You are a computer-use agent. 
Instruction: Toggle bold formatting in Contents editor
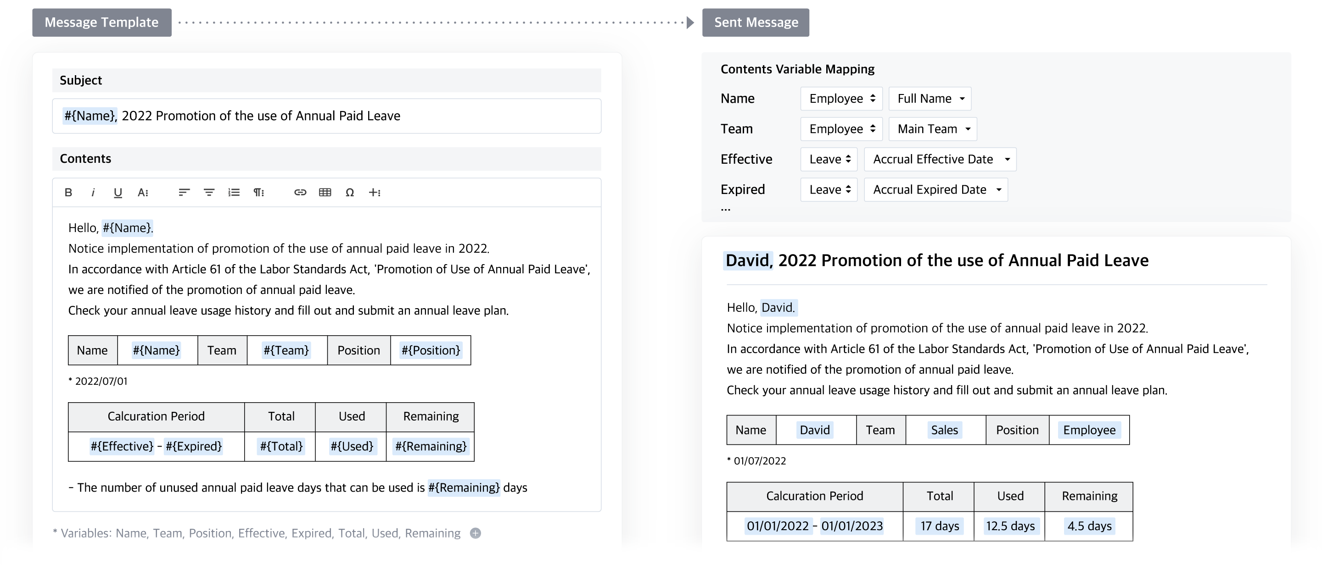pos(68,192)
